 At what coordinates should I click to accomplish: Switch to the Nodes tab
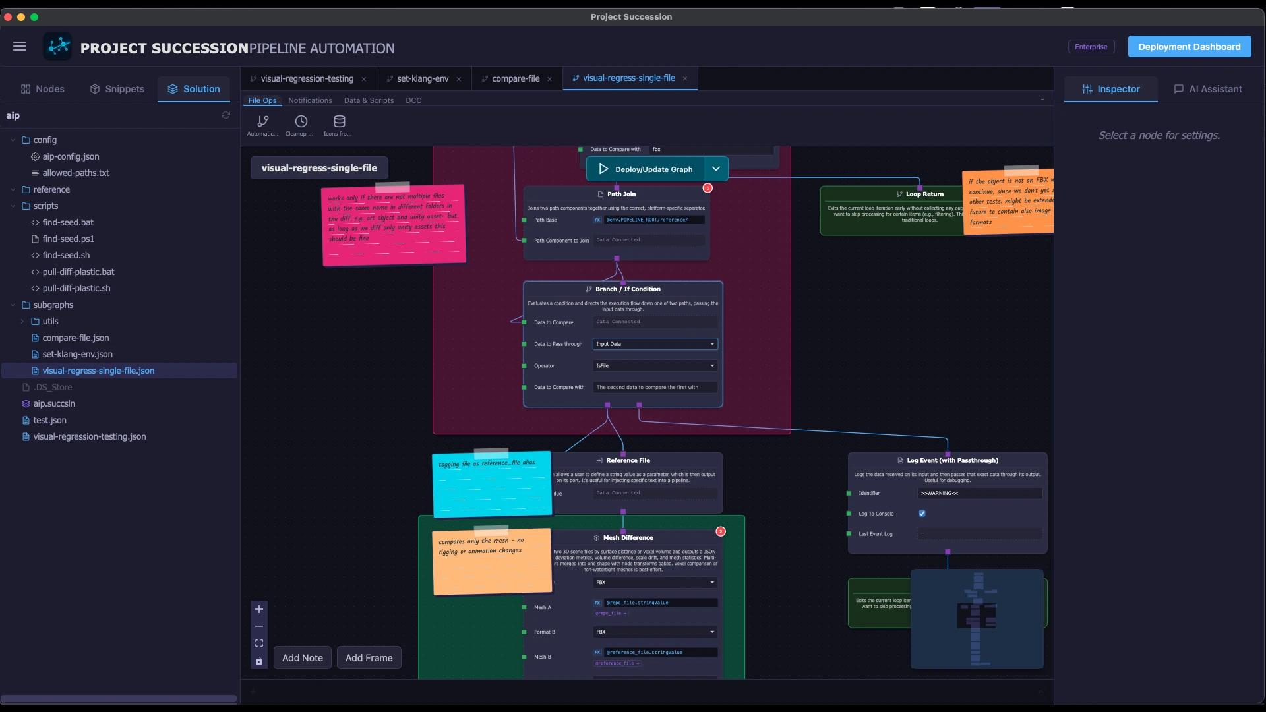[x=43, y=89]
